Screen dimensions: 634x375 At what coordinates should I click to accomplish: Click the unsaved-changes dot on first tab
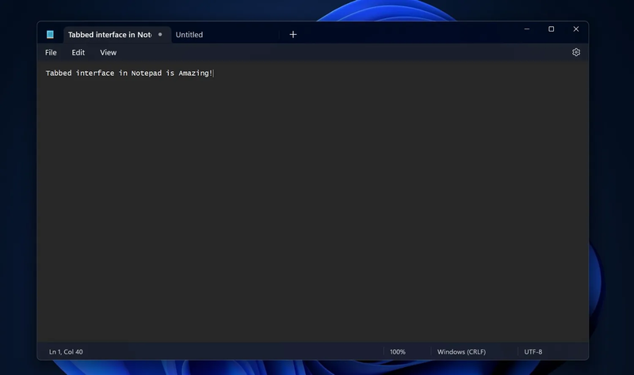160,34
